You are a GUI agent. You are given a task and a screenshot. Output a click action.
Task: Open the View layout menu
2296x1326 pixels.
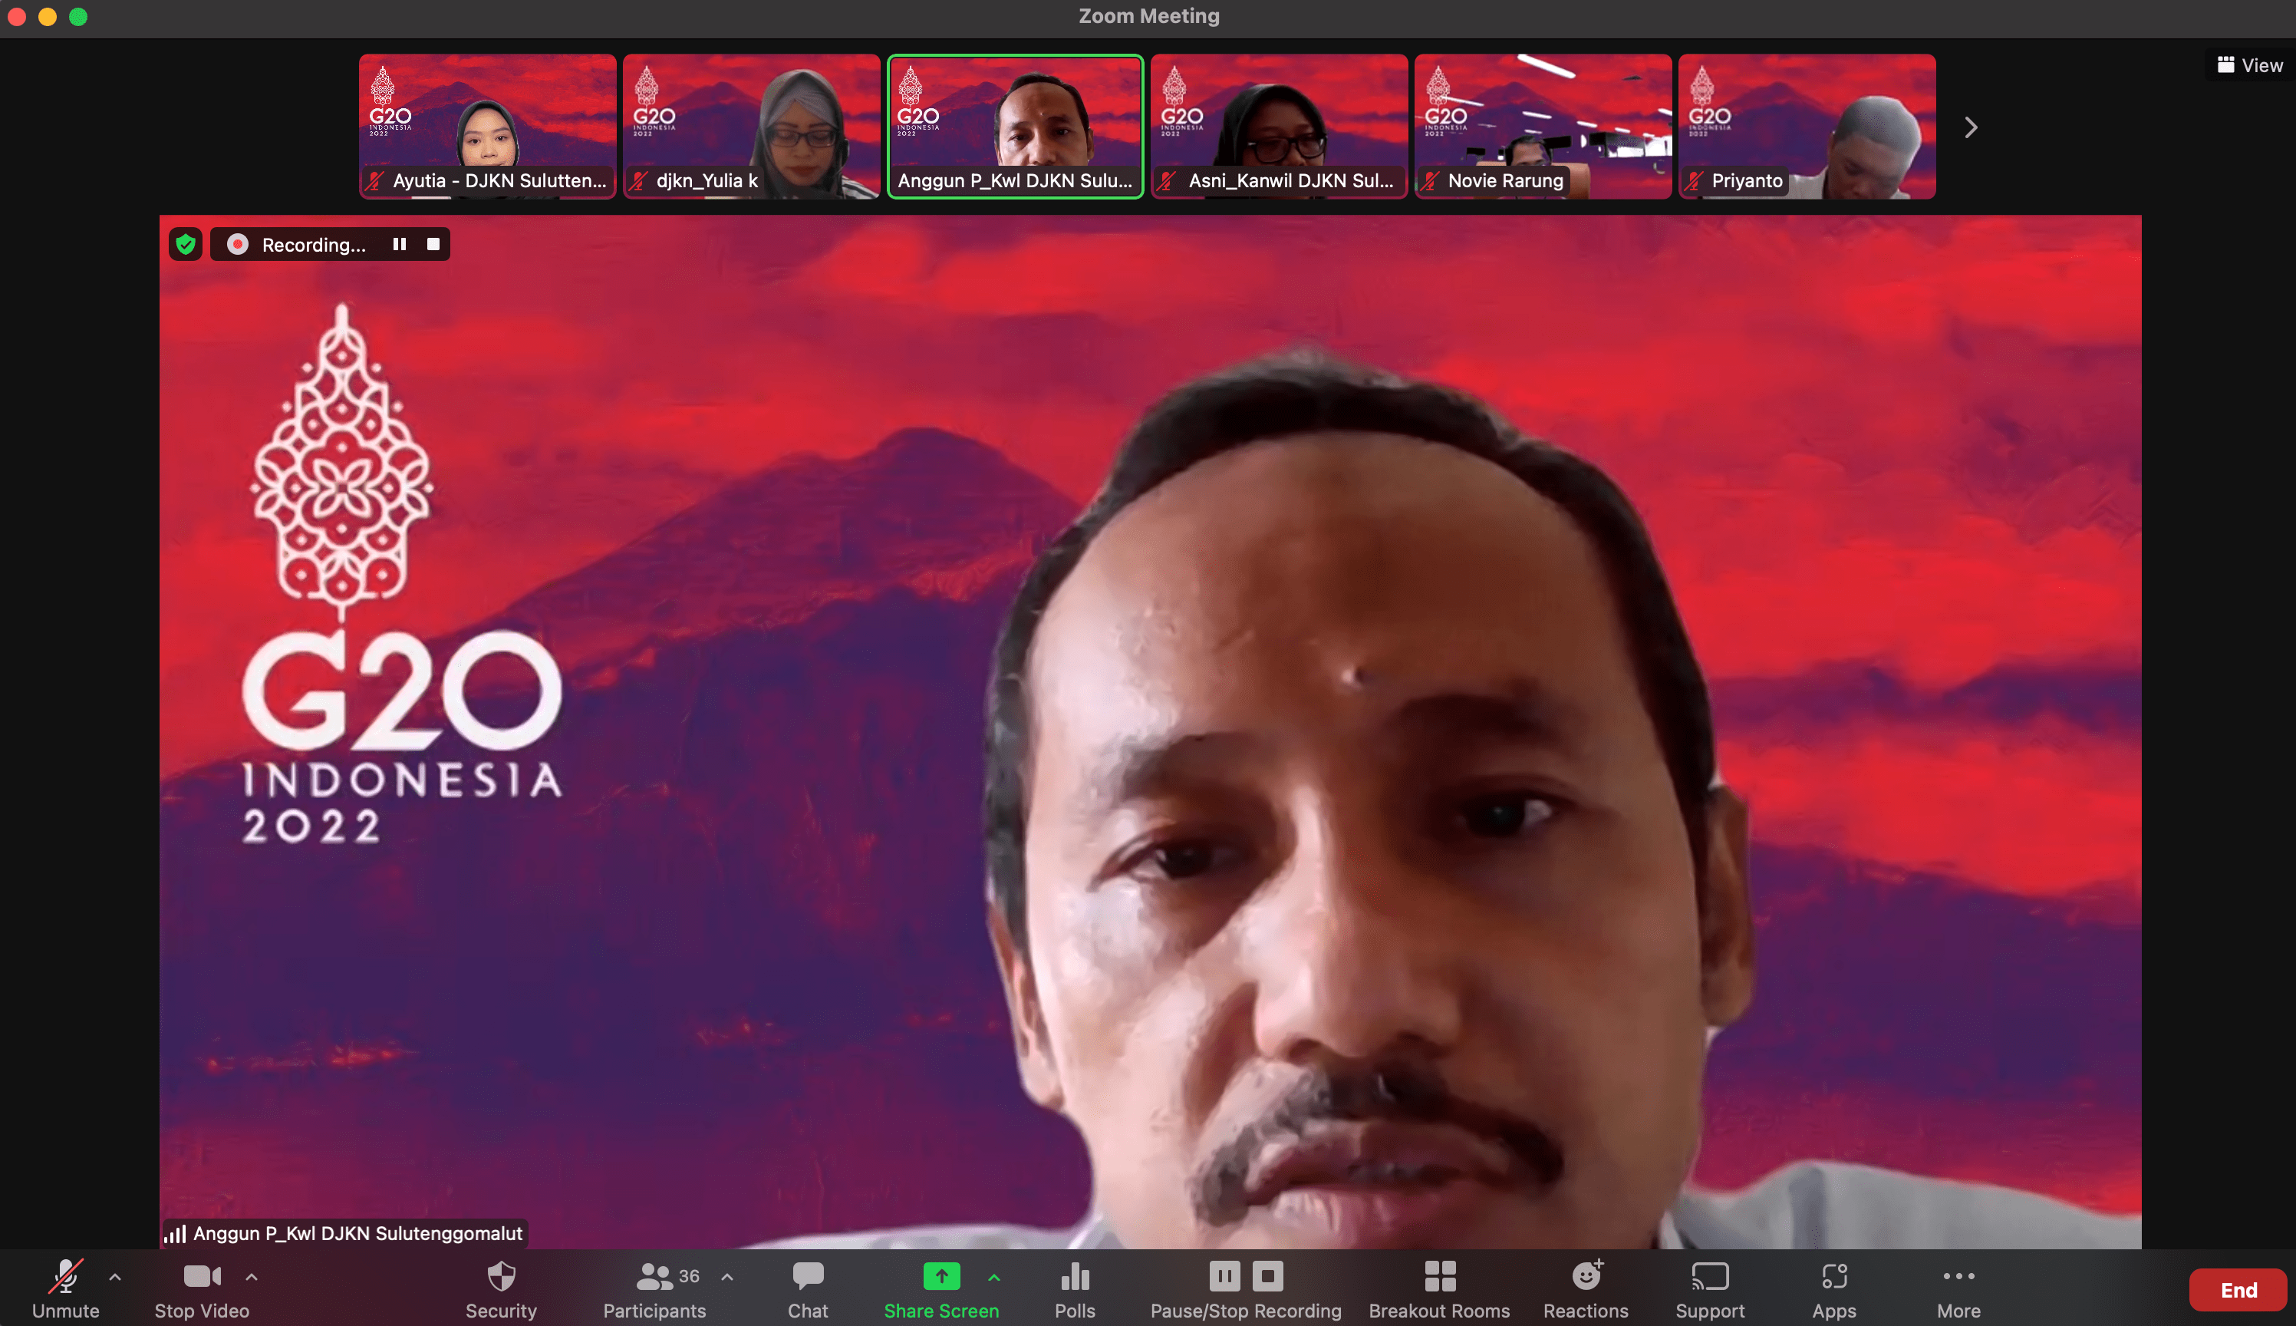(2249, 65)
